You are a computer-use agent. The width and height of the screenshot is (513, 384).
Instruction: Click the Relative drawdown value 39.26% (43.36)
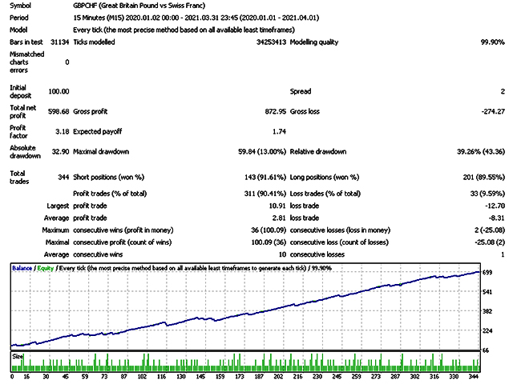click(x=481, y=152)
